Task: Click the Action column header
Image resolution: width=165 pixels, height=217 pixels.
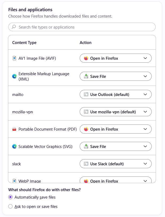Action: click(86, 43)
